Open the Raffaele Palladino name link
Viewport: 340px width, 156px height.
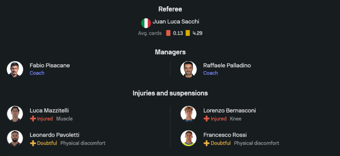[x=227, y=65]
